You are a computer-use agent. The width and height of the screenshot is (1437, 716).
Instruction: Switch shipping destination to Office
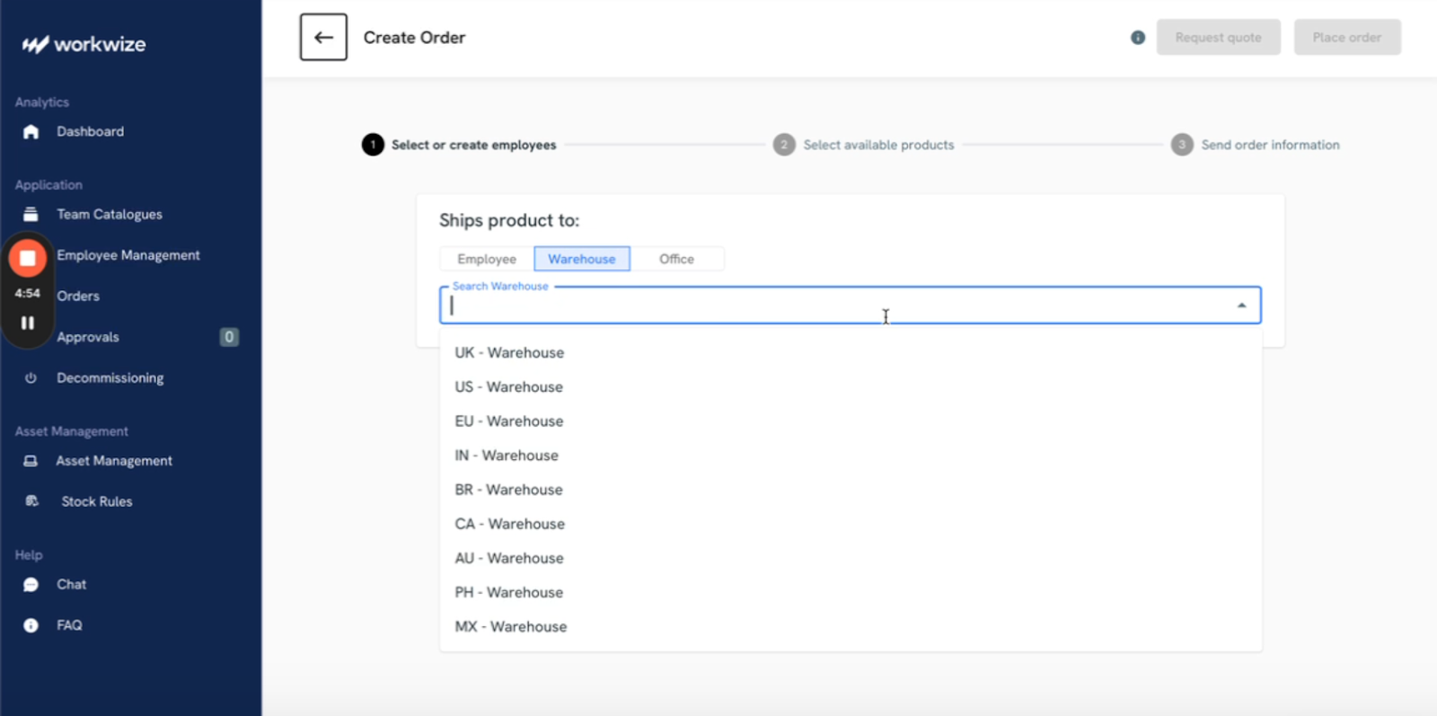(676, 259)
